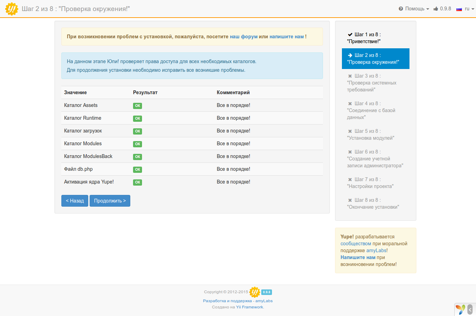476x316 pixels.
Task: Click the Yupe logo in header
Action: 12,9
